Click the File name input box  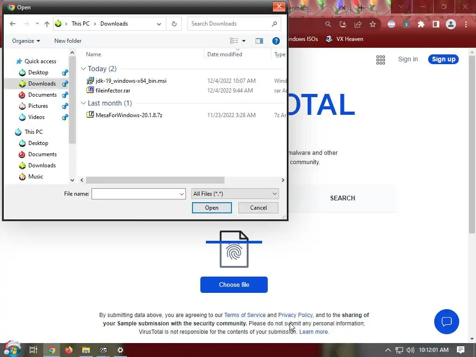135,194
